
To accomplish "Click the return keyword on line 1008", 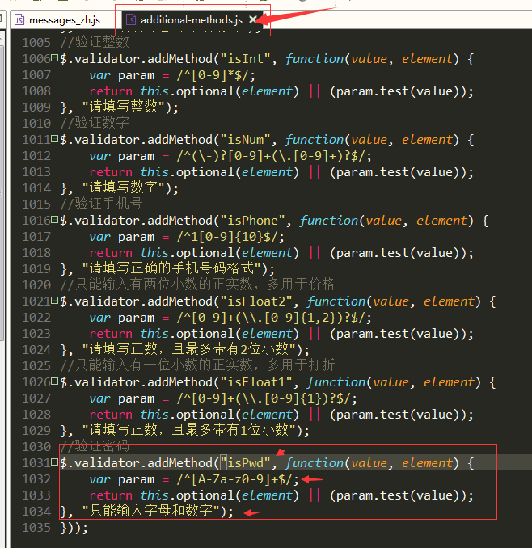I will click(x=111, y=91).
